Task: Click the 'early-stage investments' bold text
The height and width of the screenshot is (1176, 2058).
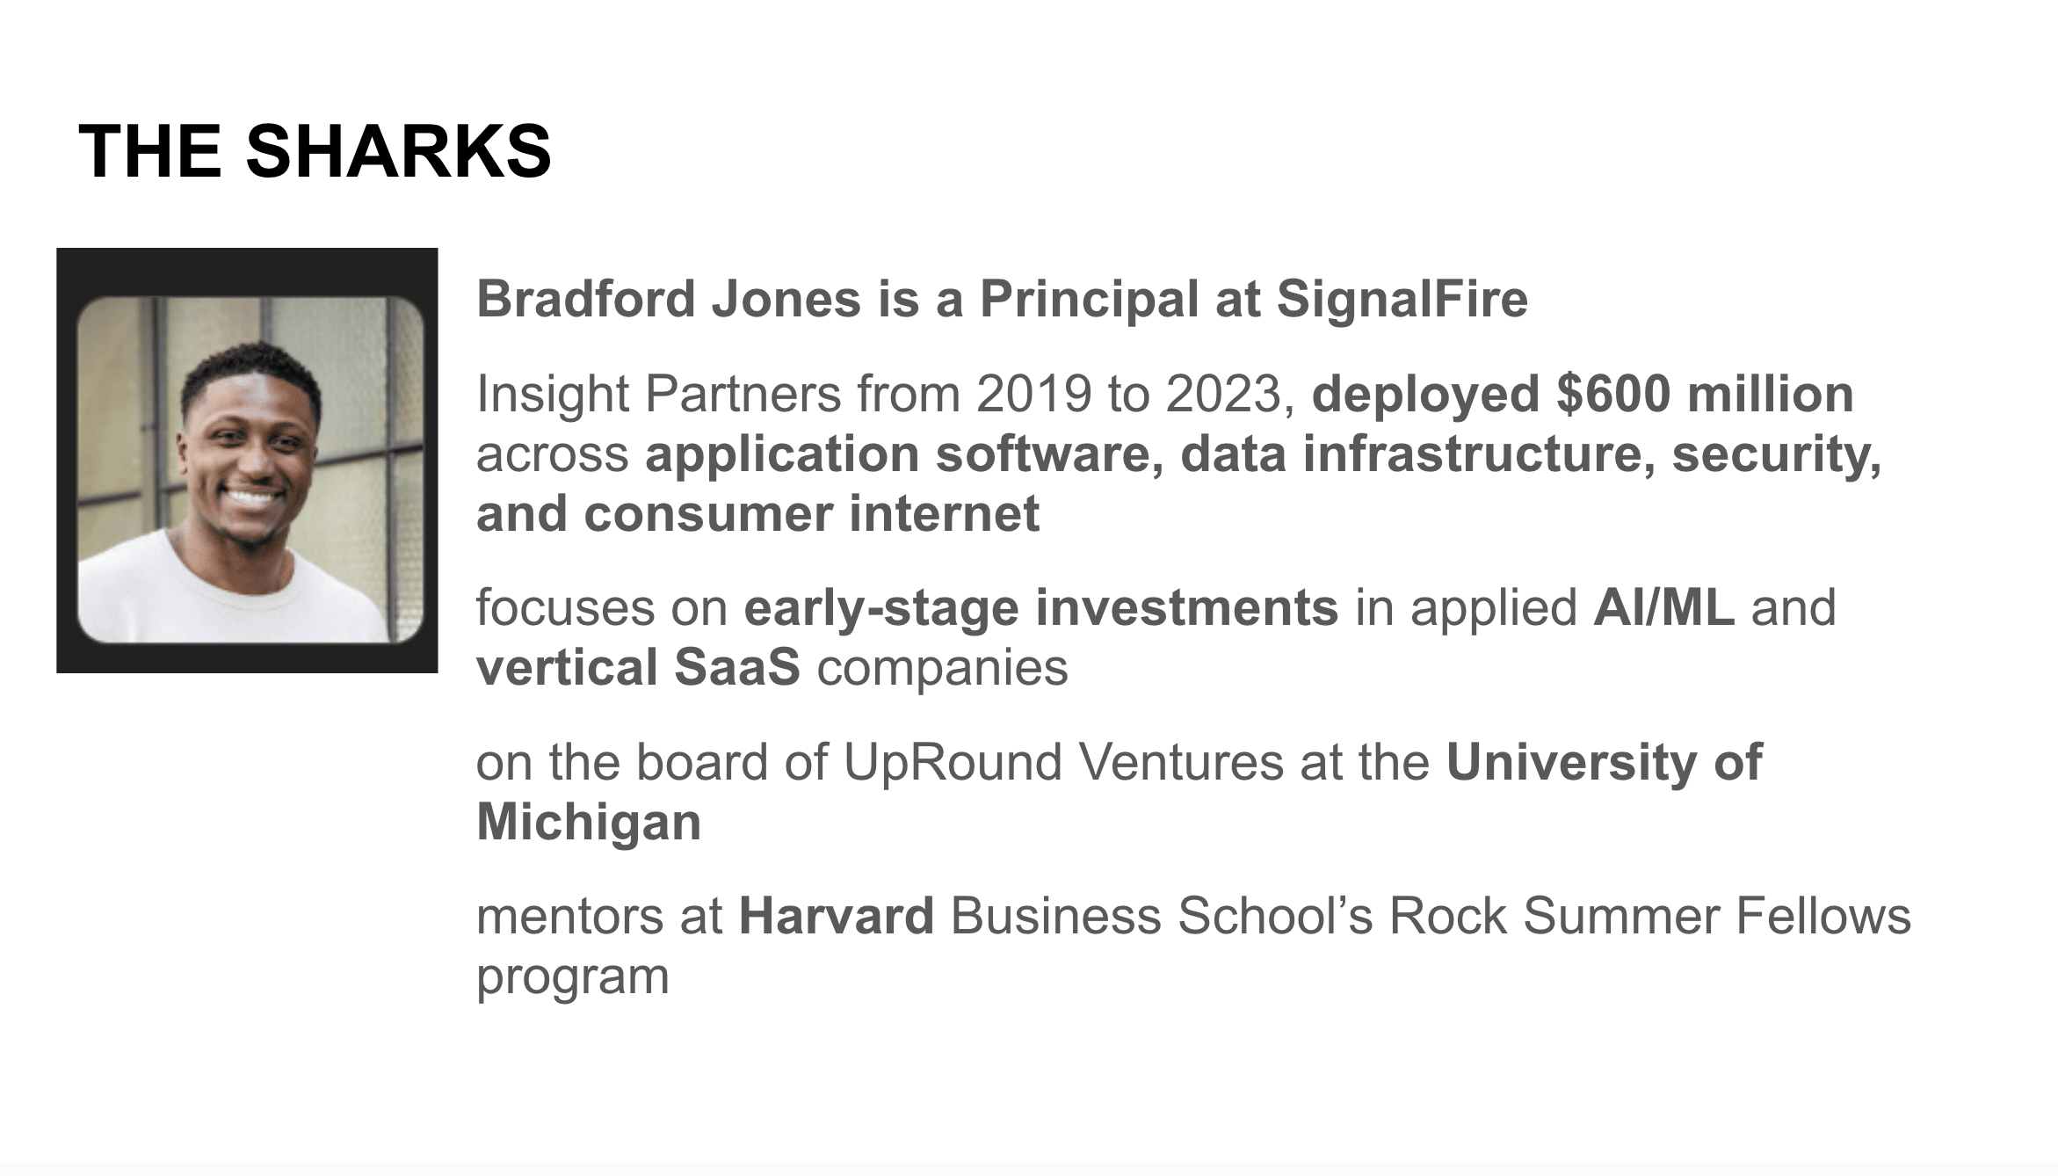Action: 1041,607
